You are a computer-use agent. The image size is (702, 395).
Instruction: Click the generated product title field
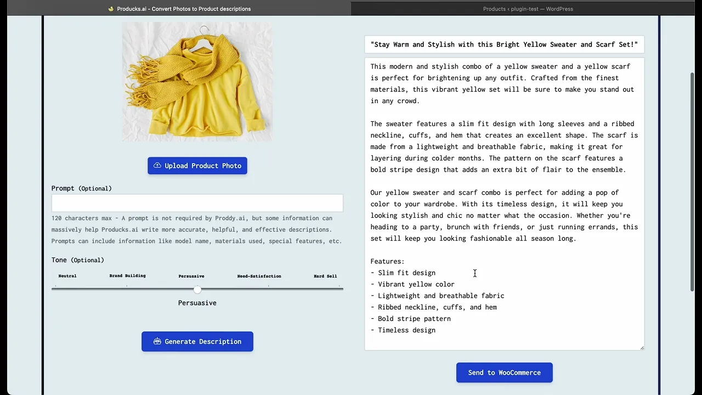(x=505, y=44)
